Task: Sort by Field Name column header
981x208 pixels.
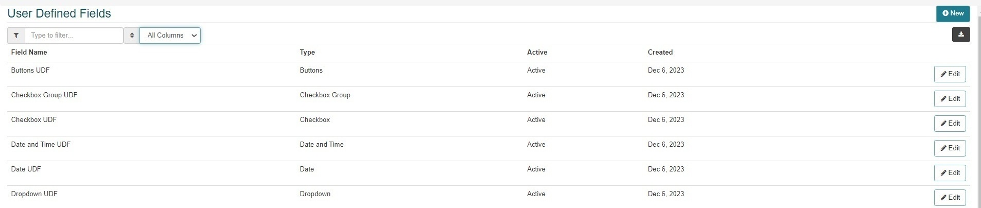Action: [x=29, y=53]
